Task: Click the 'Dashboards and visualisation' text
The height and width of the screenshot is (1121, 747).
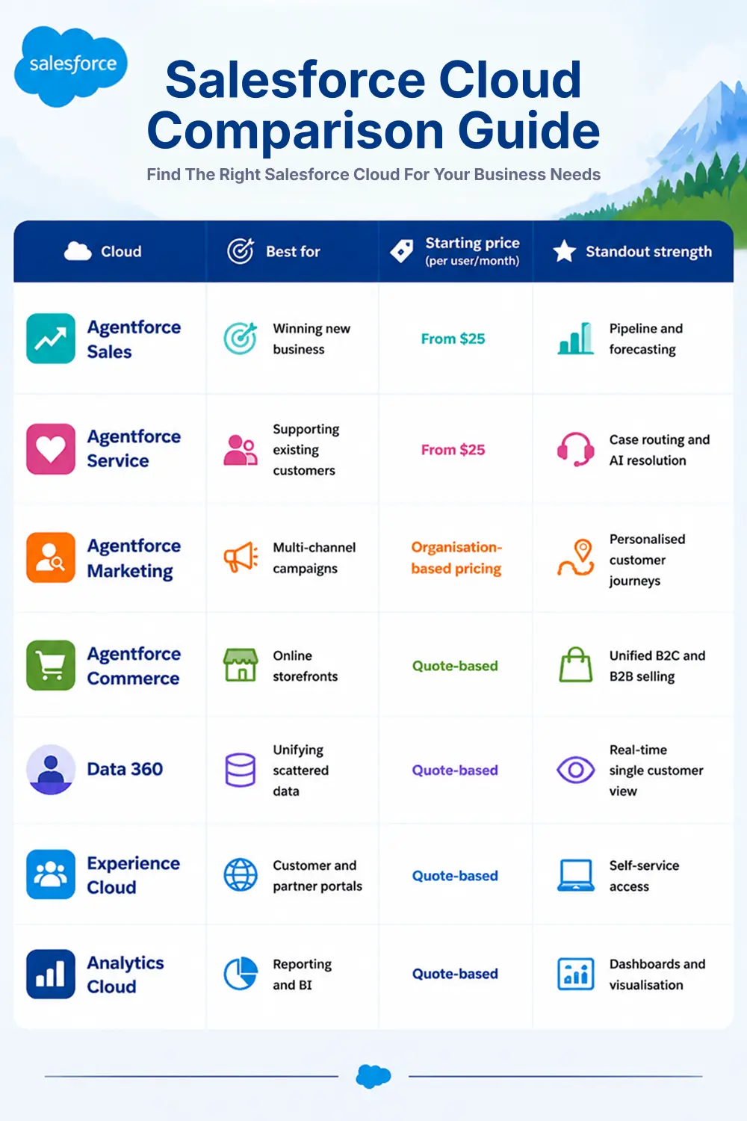Action: coord(657,975)
